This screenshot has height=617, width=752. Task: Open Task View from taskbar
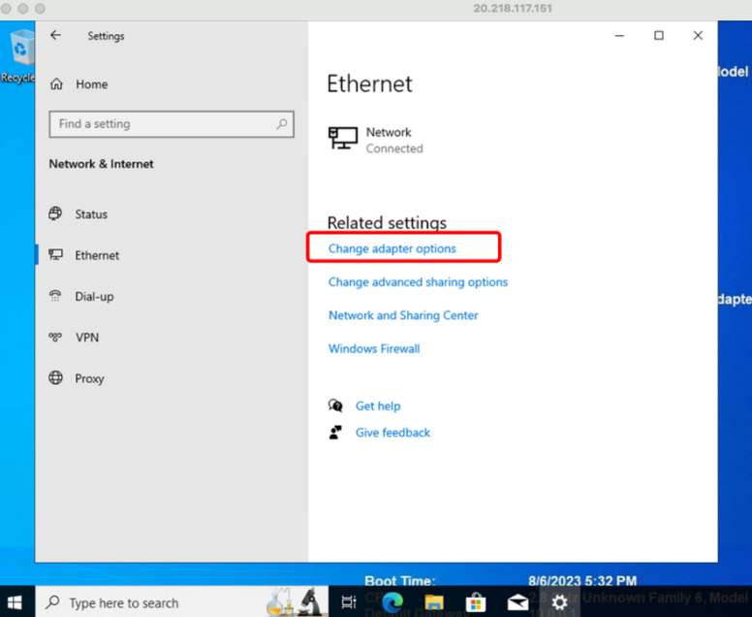coord(349,602)
